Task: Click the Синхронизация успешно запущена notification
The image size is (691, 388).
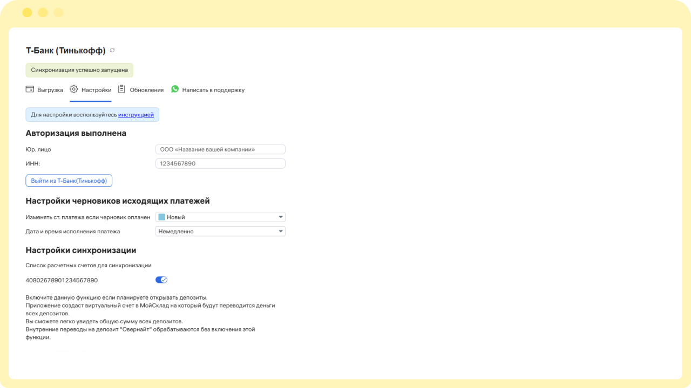Action: 79,70
